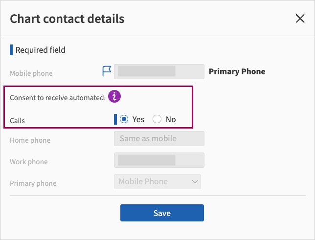Click the Work phone input field
Screen dimensions: 315x240
(x=159, y=160)
